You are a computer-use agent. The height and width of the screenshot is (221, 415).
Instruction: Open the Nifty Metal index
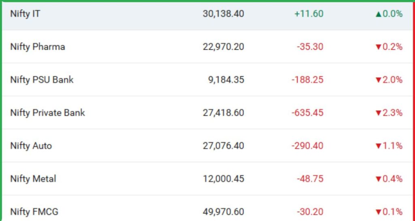click(33, 179)
